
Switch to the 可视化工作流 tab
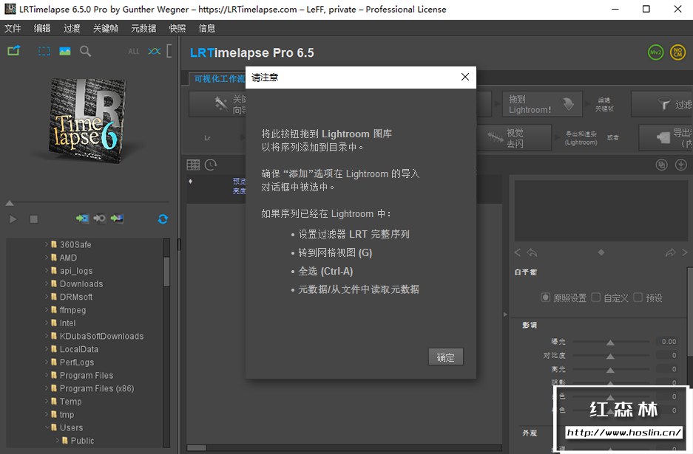click(x=219, y=78)
